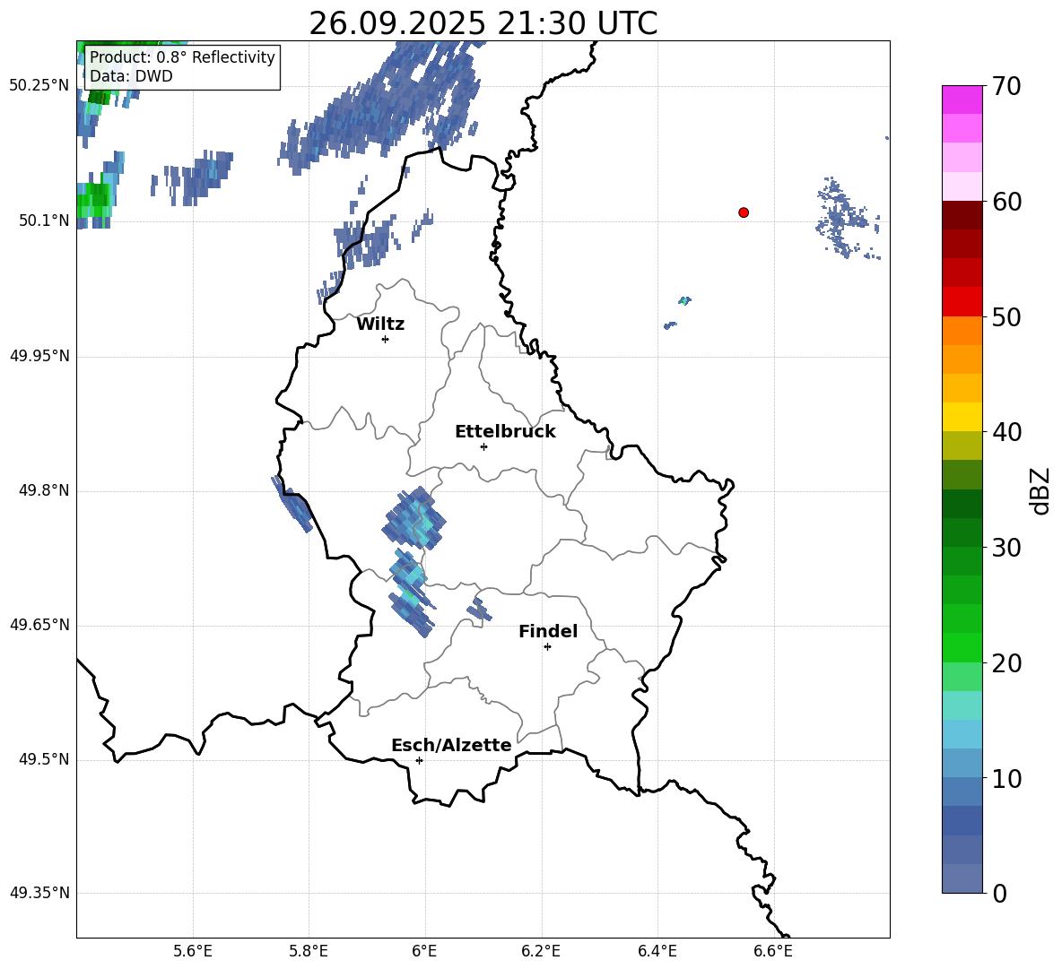This screenshot has height=969, width=1062.
Task: Click the colorbar value 60
Action: (1007, 202)
